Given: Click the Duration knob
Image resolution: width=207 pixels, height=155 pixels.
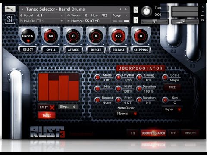Looking at the screenshot, I should (x=139, y=89).
